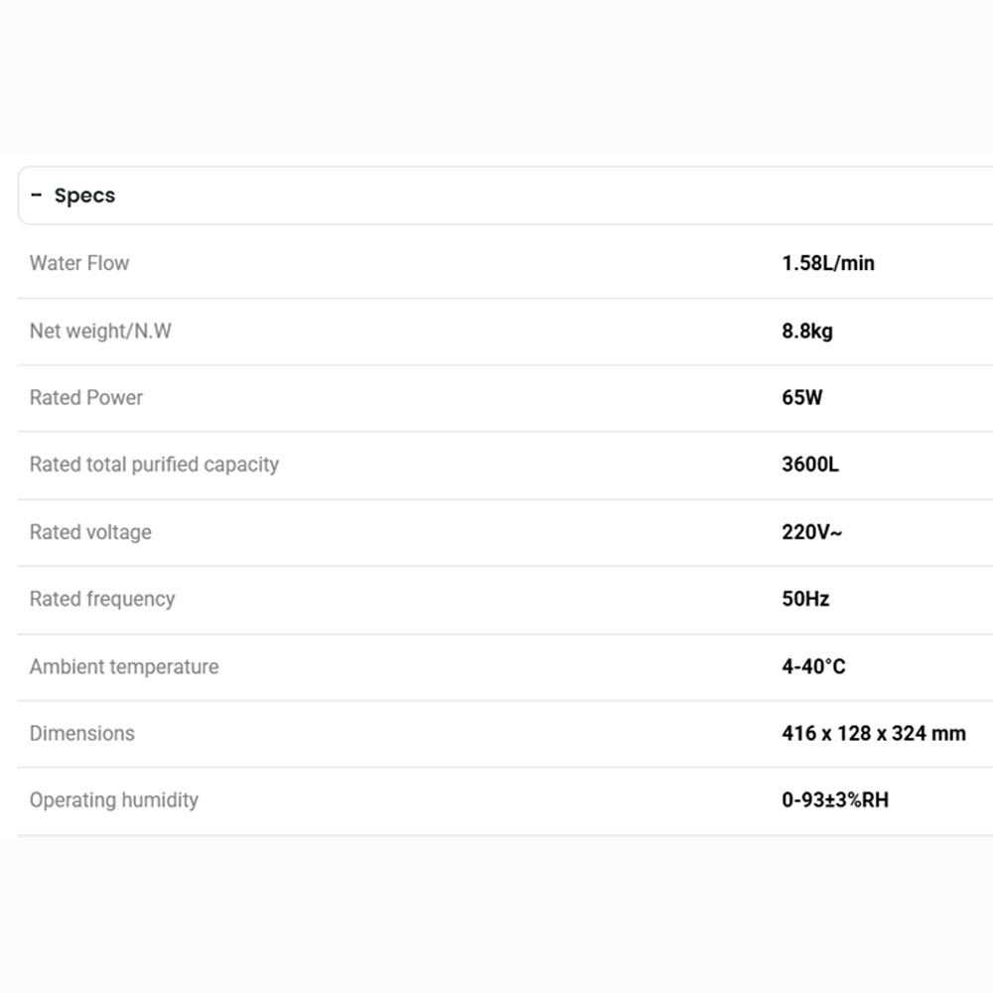993x993 pixels.
Task: Click the 8.8kg weight value
Action: click(807, 331)
